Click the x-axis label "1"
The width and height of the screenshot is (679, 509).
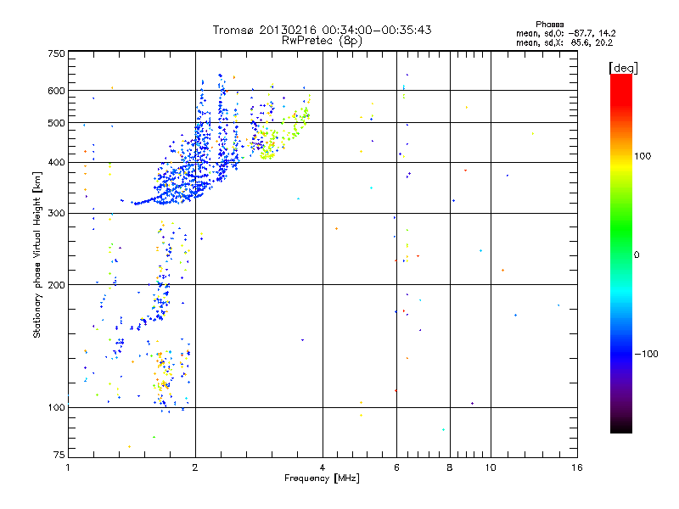click(x=68, y=467)
